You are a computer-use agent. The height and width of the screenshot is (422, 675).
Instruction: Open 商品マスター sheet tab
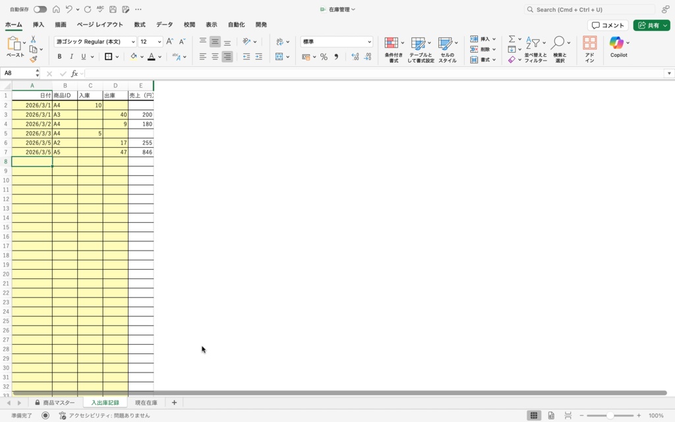coord(55,403)
